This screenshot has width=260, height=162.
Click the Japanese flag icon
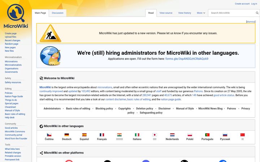click(x=155, y=135)
